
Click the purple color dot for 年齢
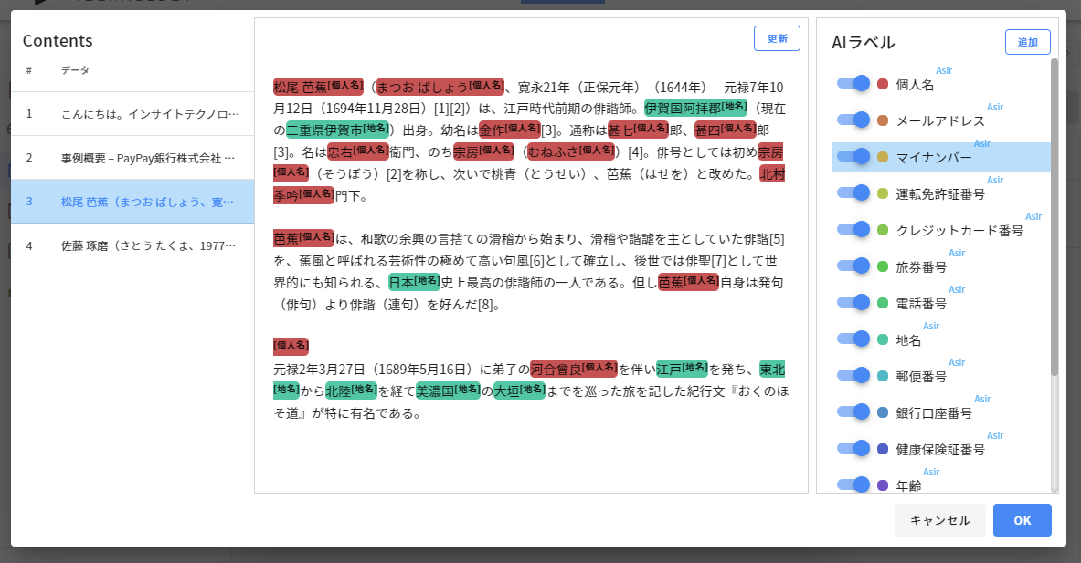883,485
